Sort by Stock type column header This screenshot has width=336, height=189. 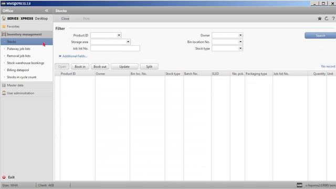(x=174, y=73)
